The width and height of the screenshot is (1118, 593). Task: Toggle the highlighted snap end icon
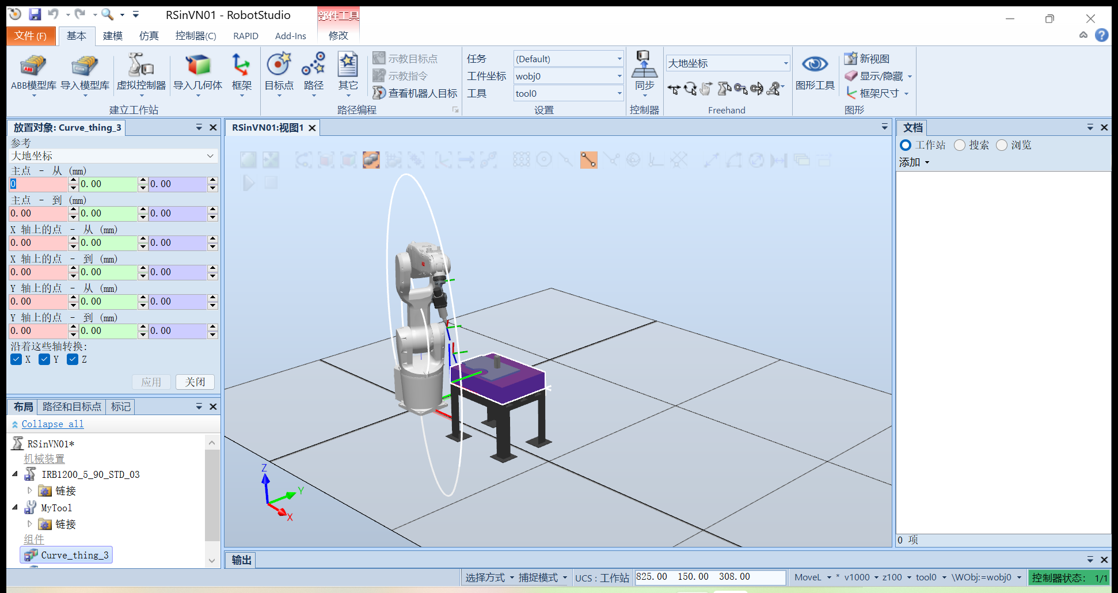(x=588, y=159)
